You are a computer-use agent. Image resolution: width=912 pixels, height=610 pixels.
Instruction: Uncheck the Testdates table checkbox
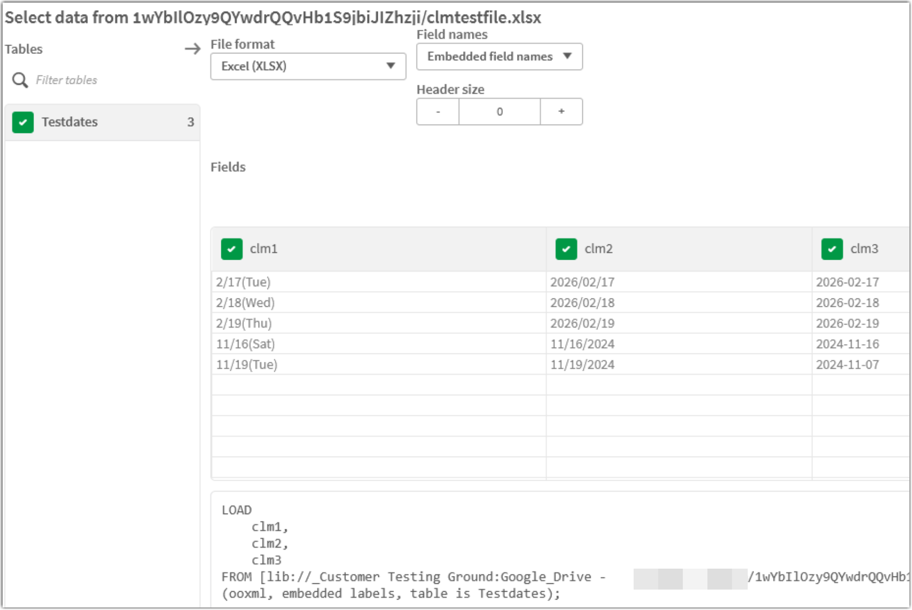(x=23, y=122)
